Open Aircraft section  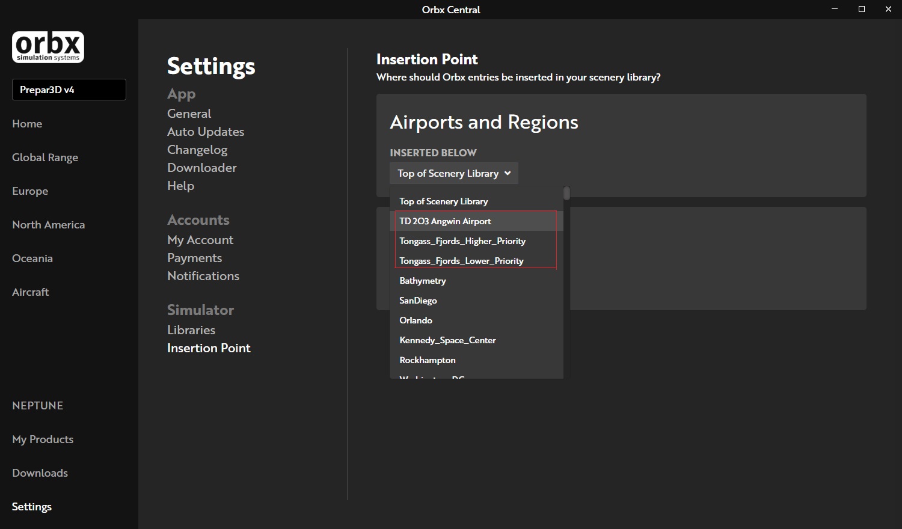pyautogui.click(x=31, y=292)
